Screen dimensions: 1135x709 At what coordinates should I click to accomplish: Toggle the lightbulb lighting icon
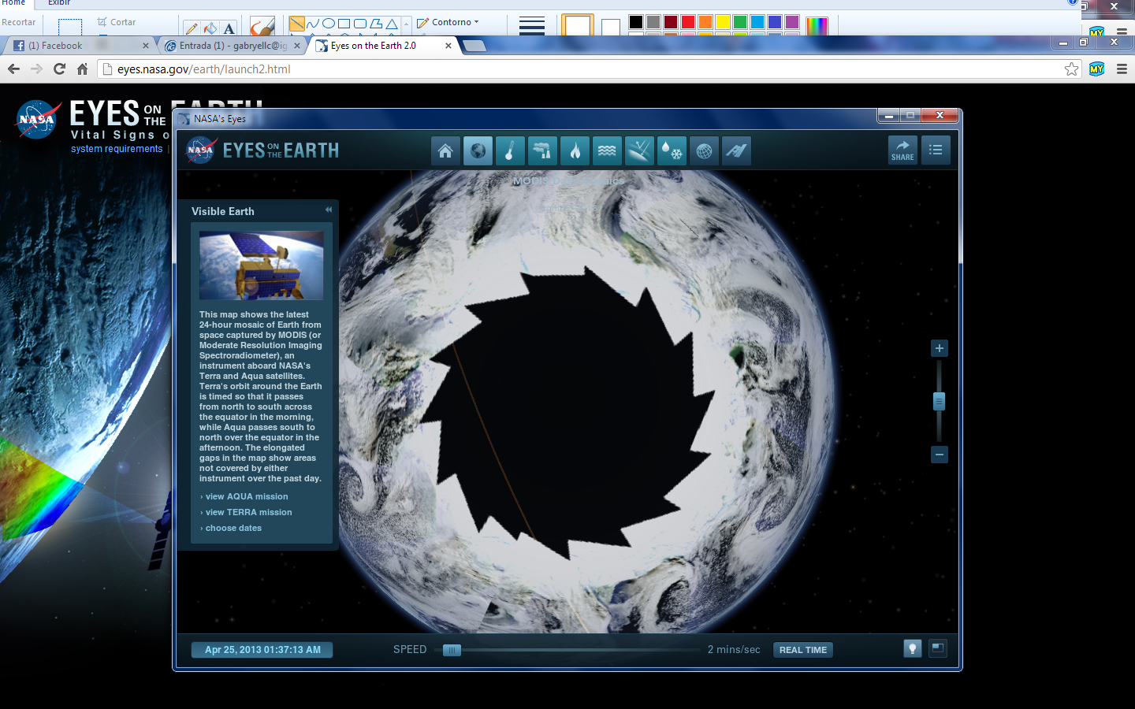[912, 648]
